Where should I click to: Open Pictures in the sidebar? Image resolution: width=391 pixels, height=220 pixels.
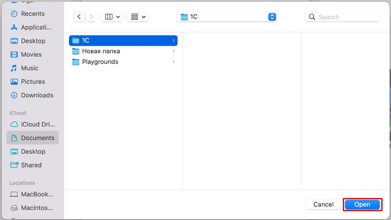(33, 82)
